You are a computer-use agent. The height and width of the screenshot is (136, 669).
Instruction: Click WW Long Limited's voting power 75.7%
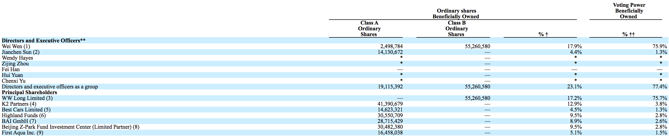pyautogui.click(x=660, y=98)
